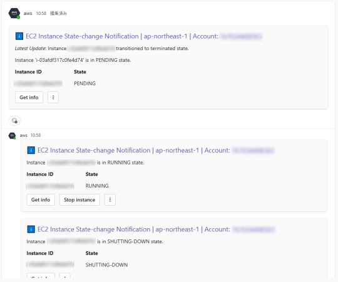Open the more options menu on the PENDING card
This screenshot has height=282, width=338.
53,98
